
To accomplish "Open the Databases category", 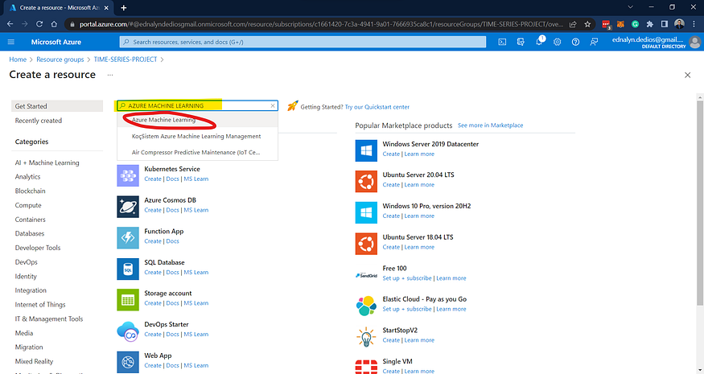I will pyautogui.click(x=30, y=233).
